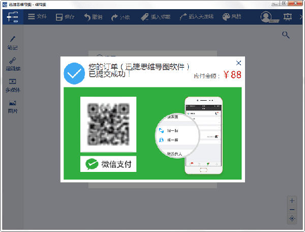Click the blue checkmark success icon
Image resolution: width=305 pixels, height=232 pixels.
coord(74,73)
